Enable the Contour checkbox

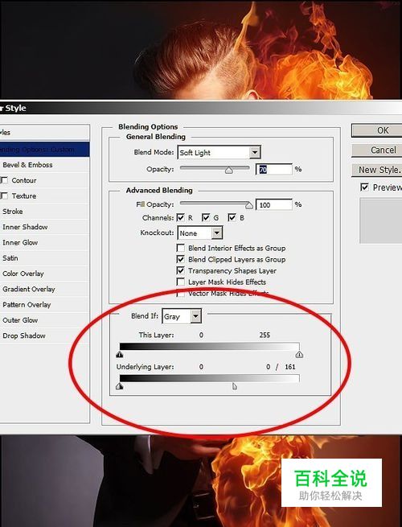(4, 180)
